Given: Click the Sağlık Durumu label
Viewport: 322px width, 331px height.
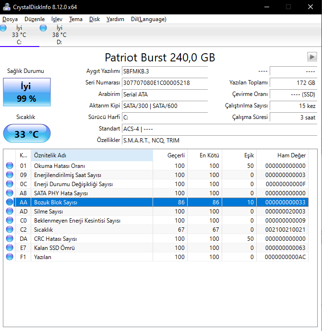Looking at the screenshot, I should tap(25, 71).
